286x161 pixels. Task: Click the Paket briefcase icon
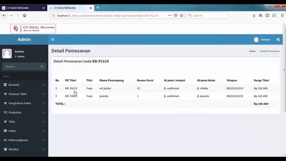click(5, 131)
